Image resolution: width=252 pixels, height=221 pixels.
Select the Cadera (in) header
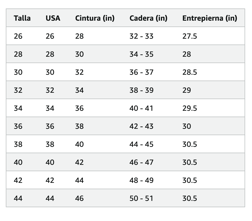coord(148,18)
